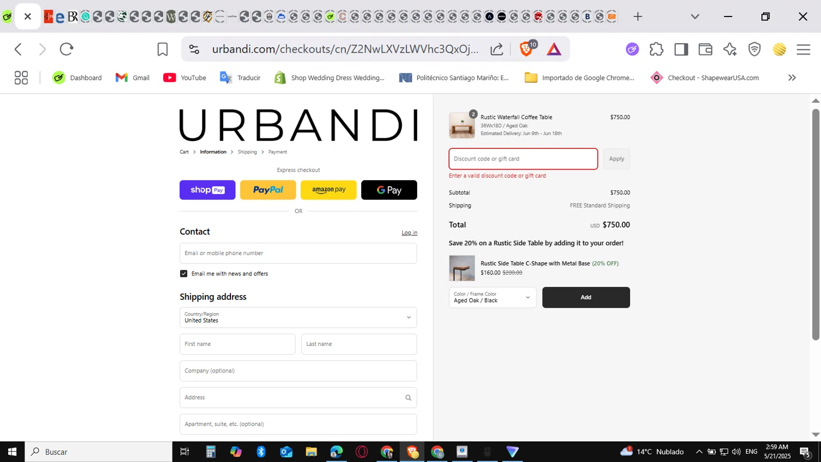Open site settings icon in address bar
821x462 pixels.
pyautogui.click(x=194, y=49)
